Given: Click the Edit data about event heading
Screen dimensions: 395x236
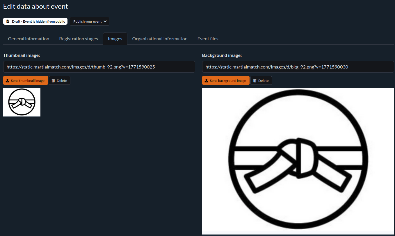Looking at the screenshot, I should (35, 6).
